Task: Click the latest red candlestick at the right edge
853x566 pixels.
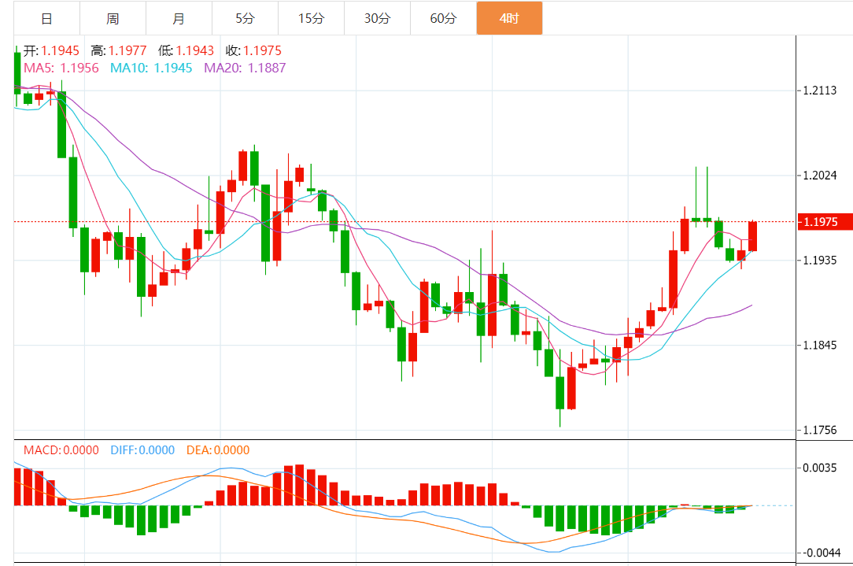Action: (x=753, y=236)
